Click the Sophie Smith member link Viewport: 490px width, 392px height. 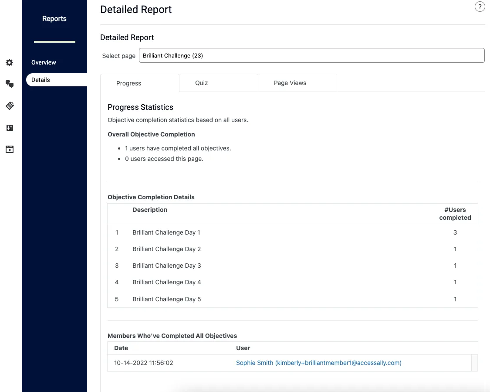click(x=318, y=362)
